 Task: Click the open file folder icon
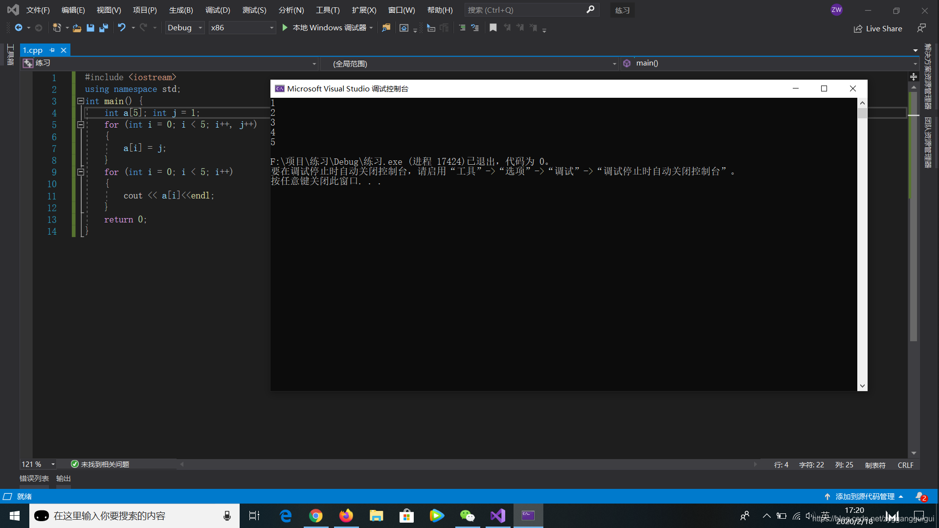point(77,28)
